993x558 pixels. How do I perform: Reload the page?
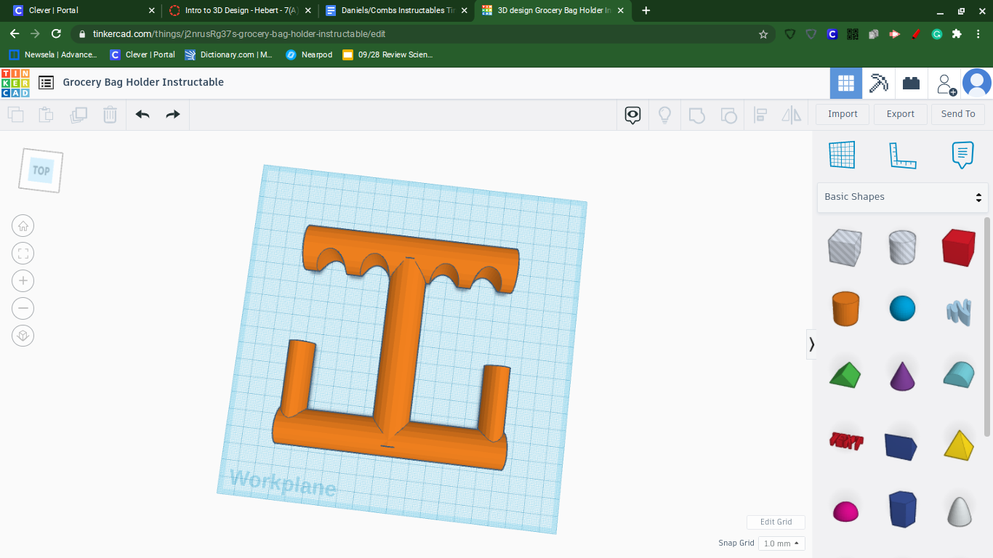pos(56,34)
